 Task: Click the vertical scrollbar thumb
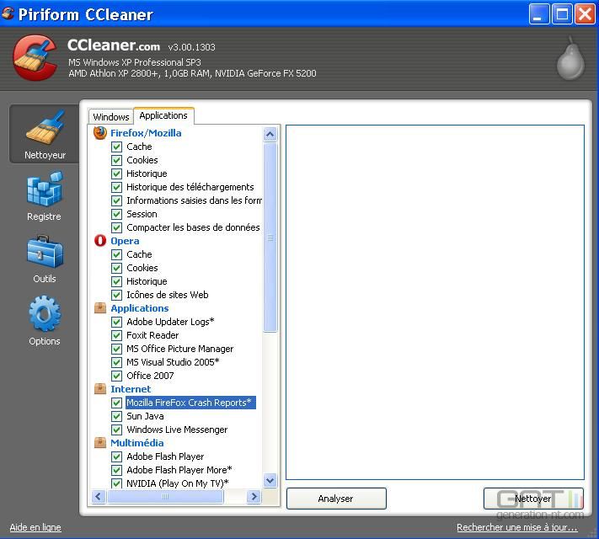click(270, 237)
